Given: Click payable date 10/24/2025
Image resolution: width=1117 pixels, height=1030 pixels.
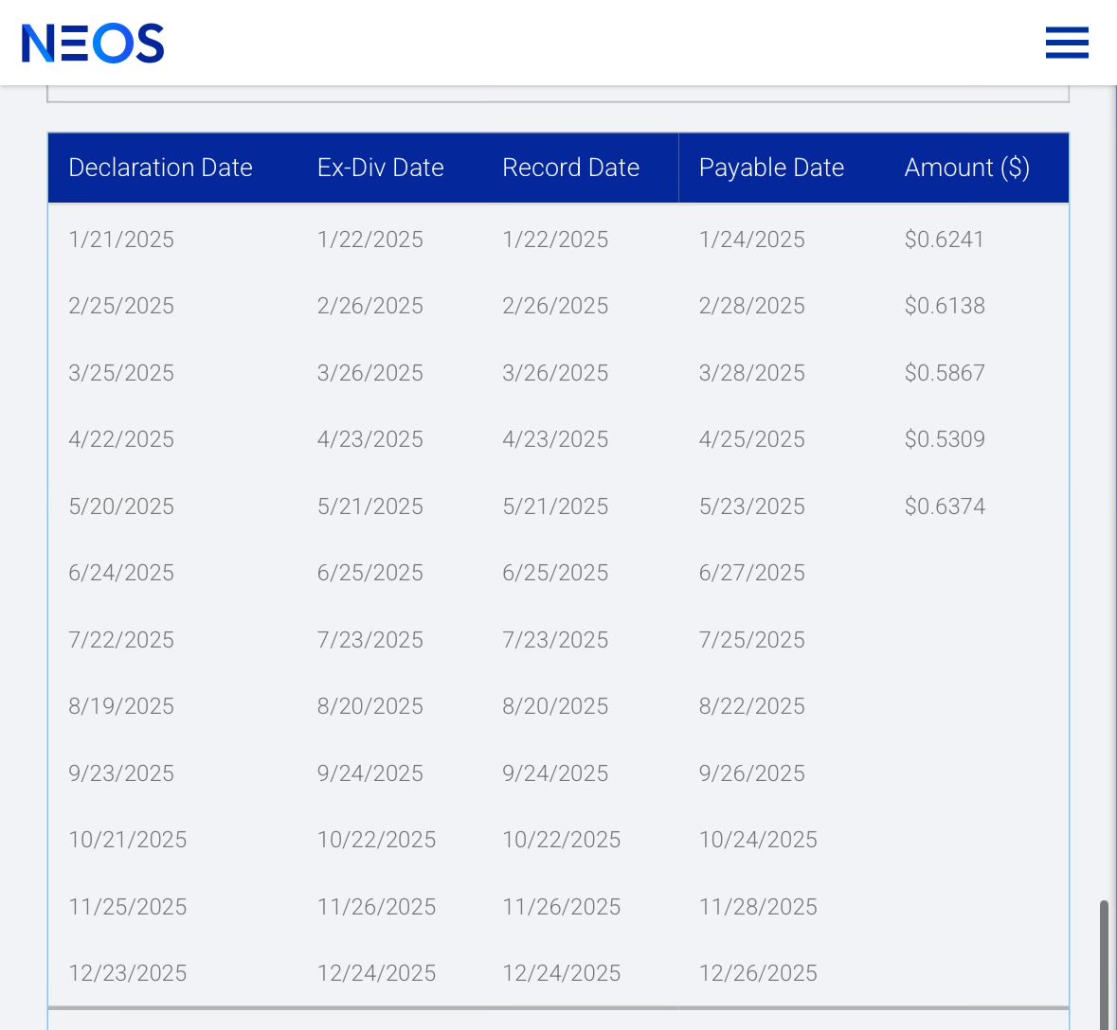Looking at the screenshot, I should (758, 839).
